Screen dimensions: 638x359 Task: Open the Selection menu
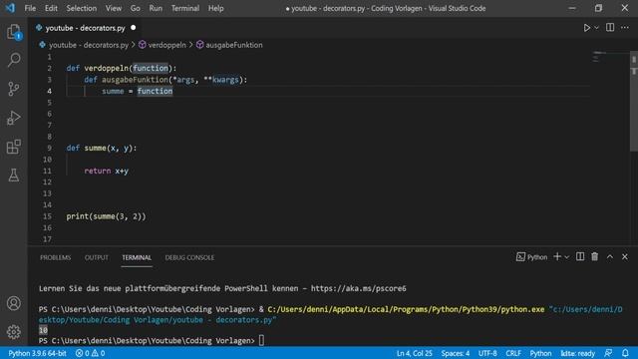pyautogui.click(x=82, y=8)
